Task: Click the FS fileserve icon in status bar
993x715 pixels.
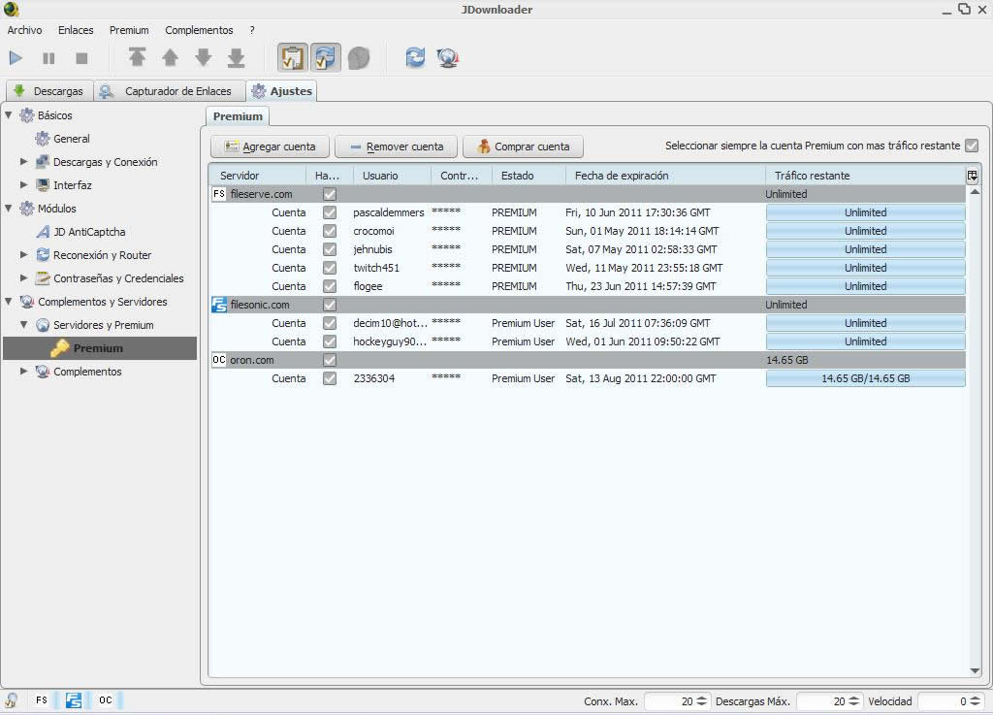Action: pos(41,700)
